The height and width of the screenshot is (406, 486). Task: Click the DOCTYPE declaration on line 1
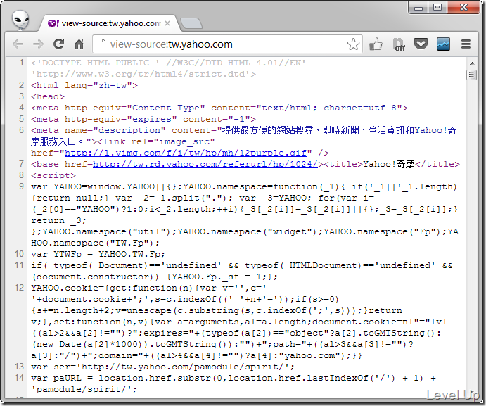tap(168, 68)
